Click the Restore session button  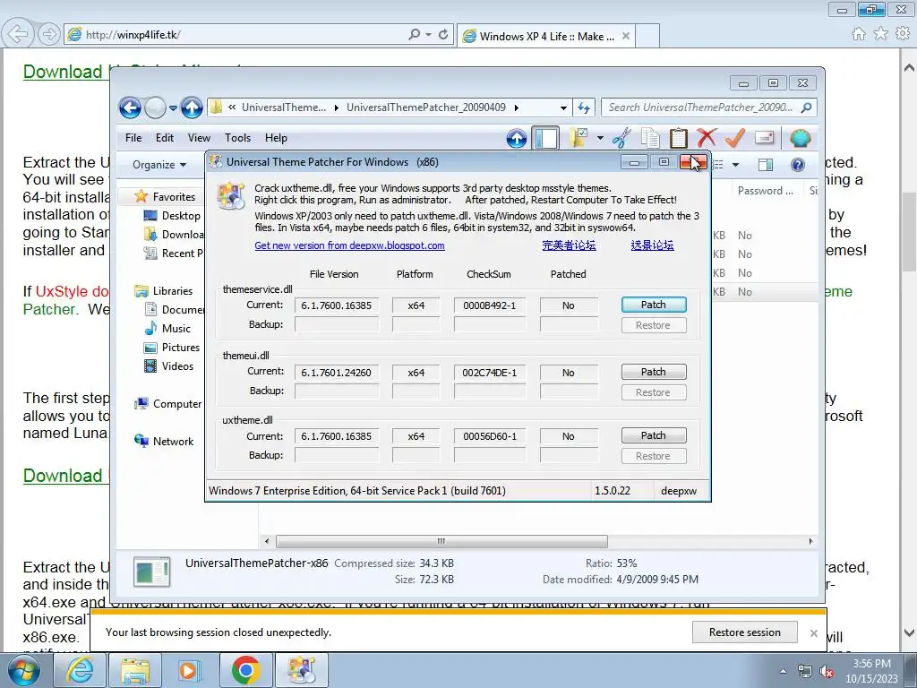pos(744,632)
